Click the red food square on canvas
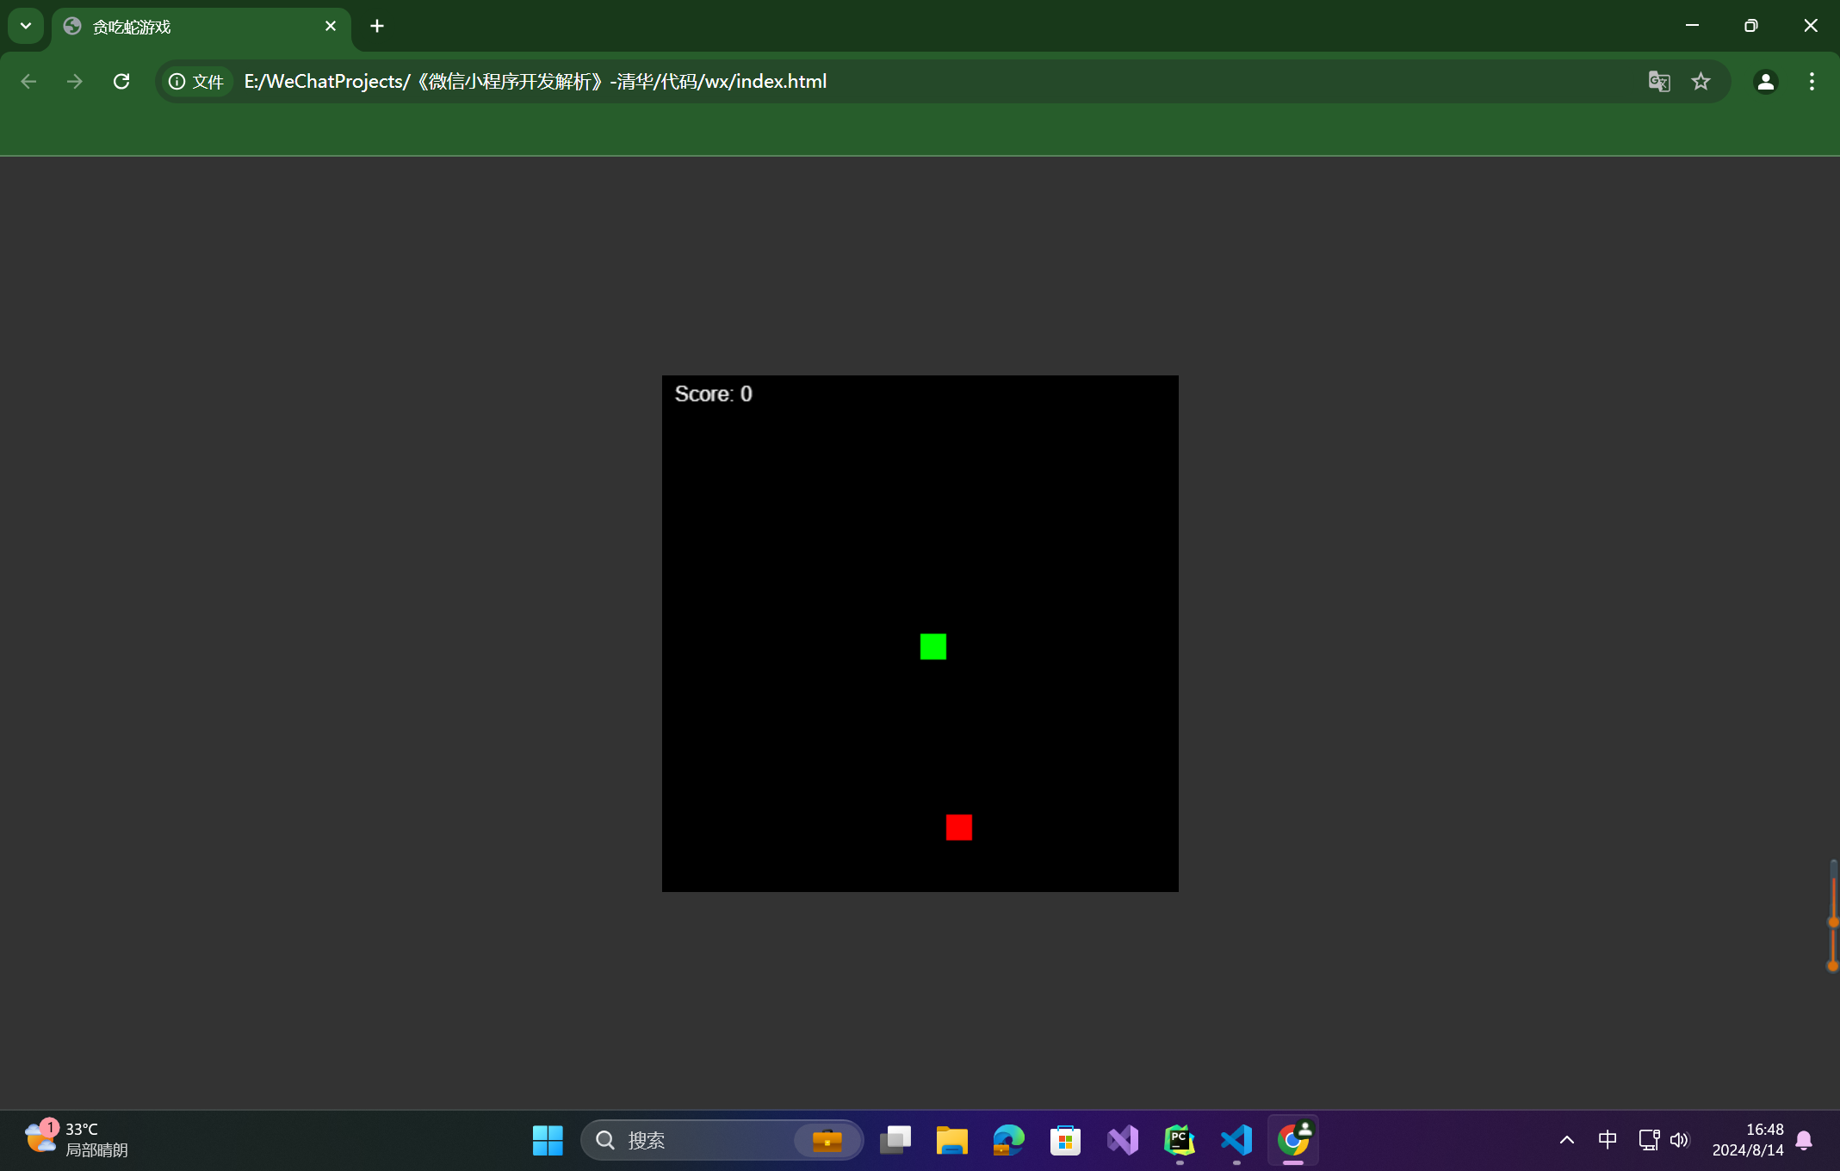The image size is (1840, 1171). 958,827
